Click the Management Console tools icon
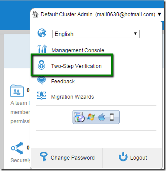166x171 pixels. [42, 49]
